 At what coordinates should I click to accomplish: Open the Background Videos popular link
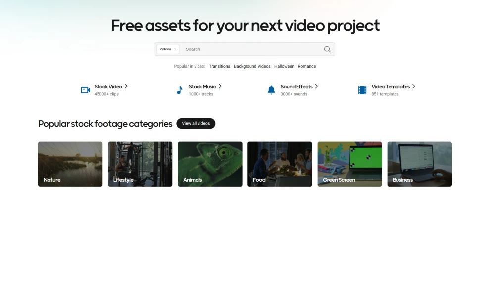(252, 67)
